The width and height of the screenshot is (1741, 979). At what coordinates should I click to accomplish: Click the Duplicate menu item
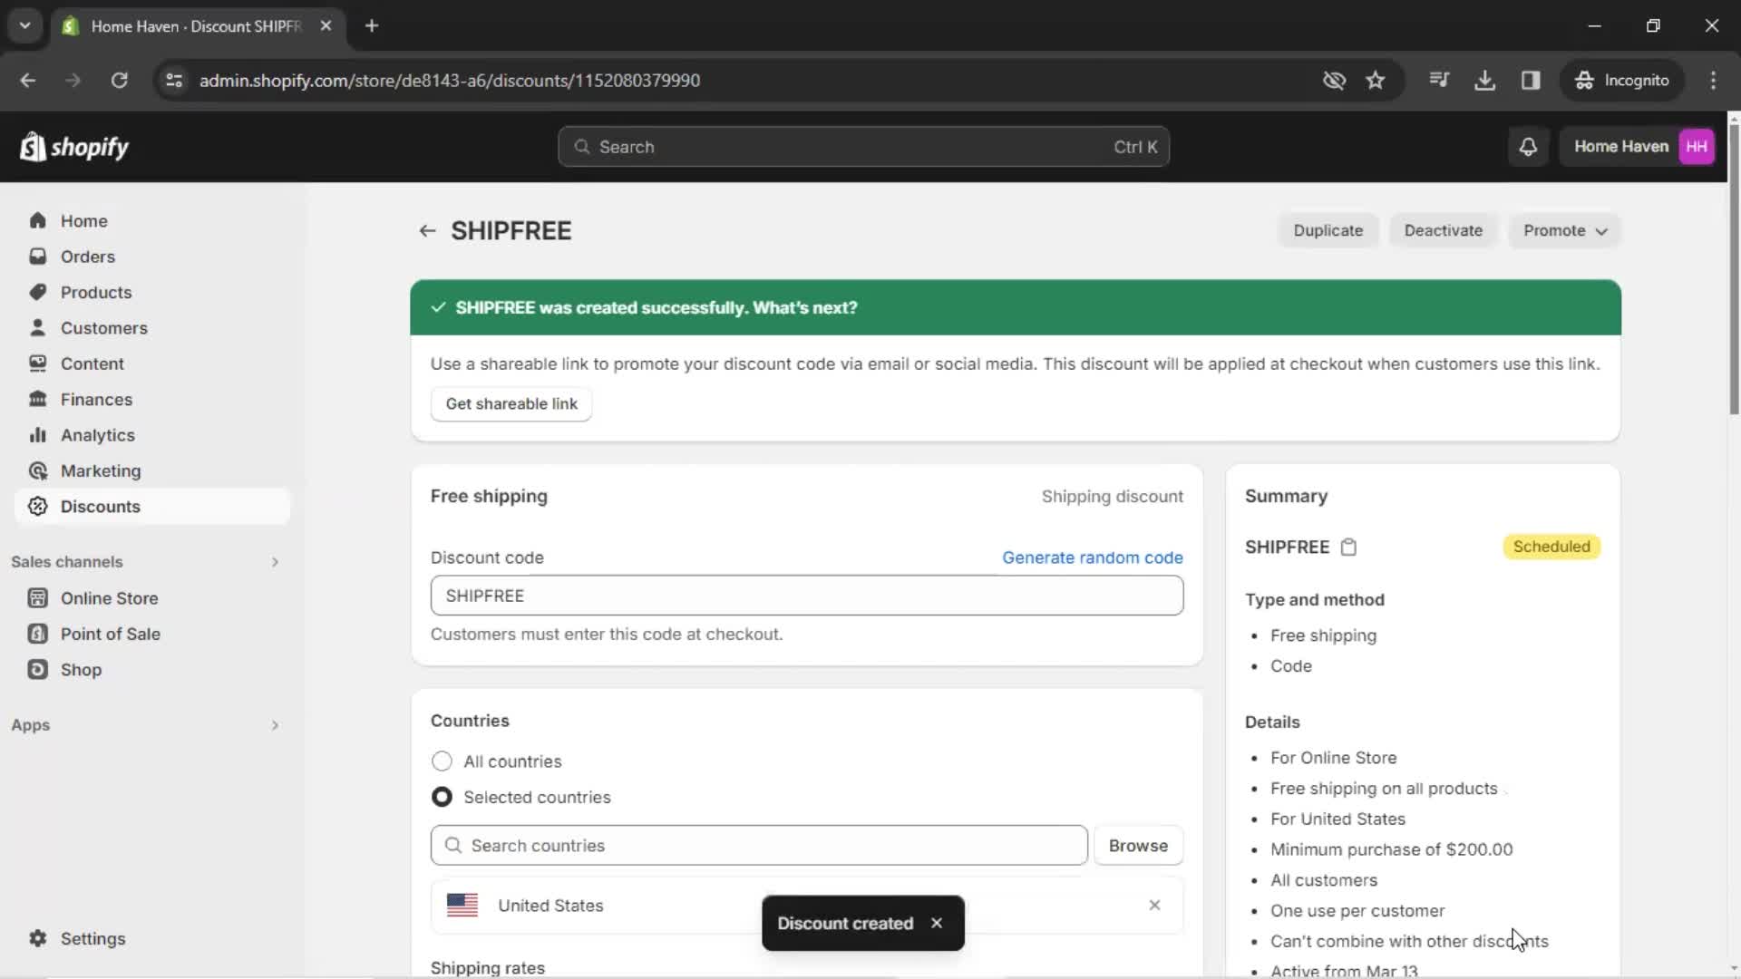[1328, 229]
